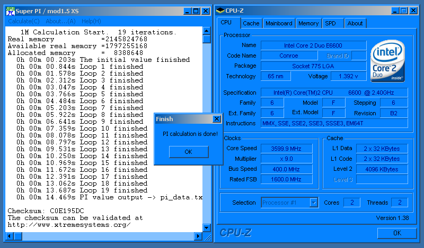The width and height of the screenshot is (424, 248).
Task: Open the Help(H) menu in Super PI
Action: point(91,21)
